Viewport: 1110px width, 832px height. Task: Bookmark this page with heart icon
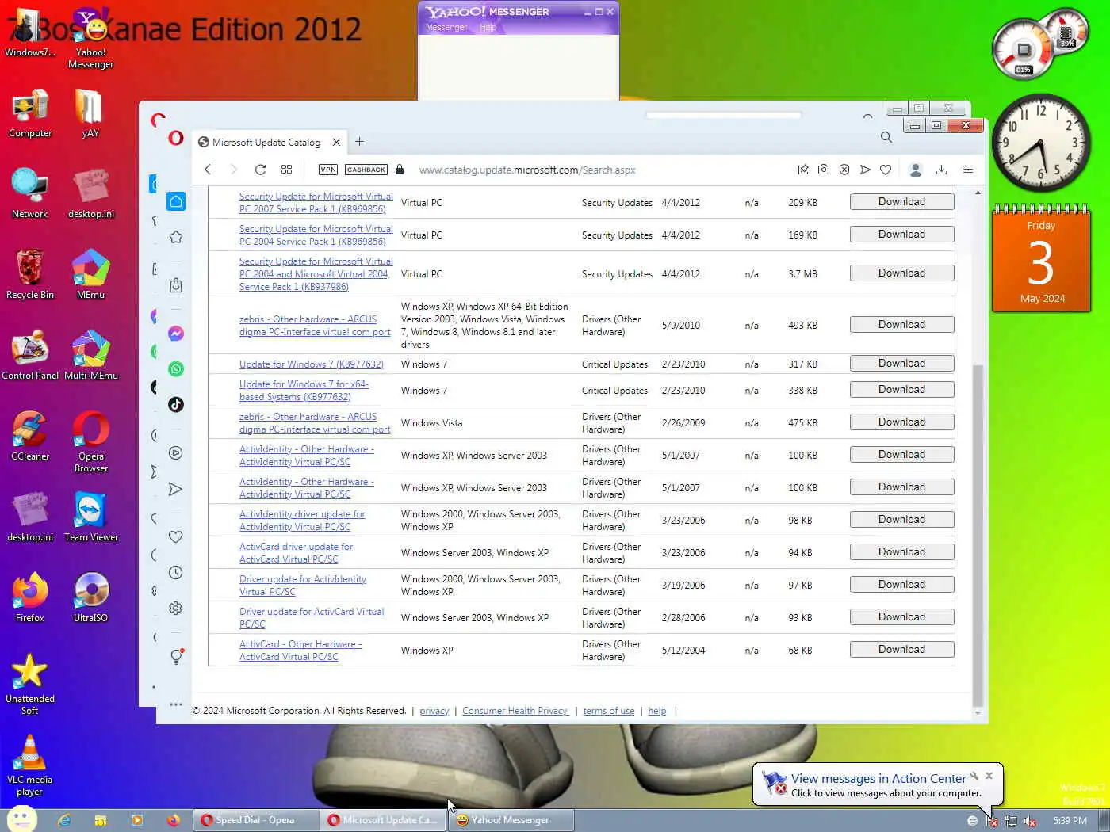[886, 170]
